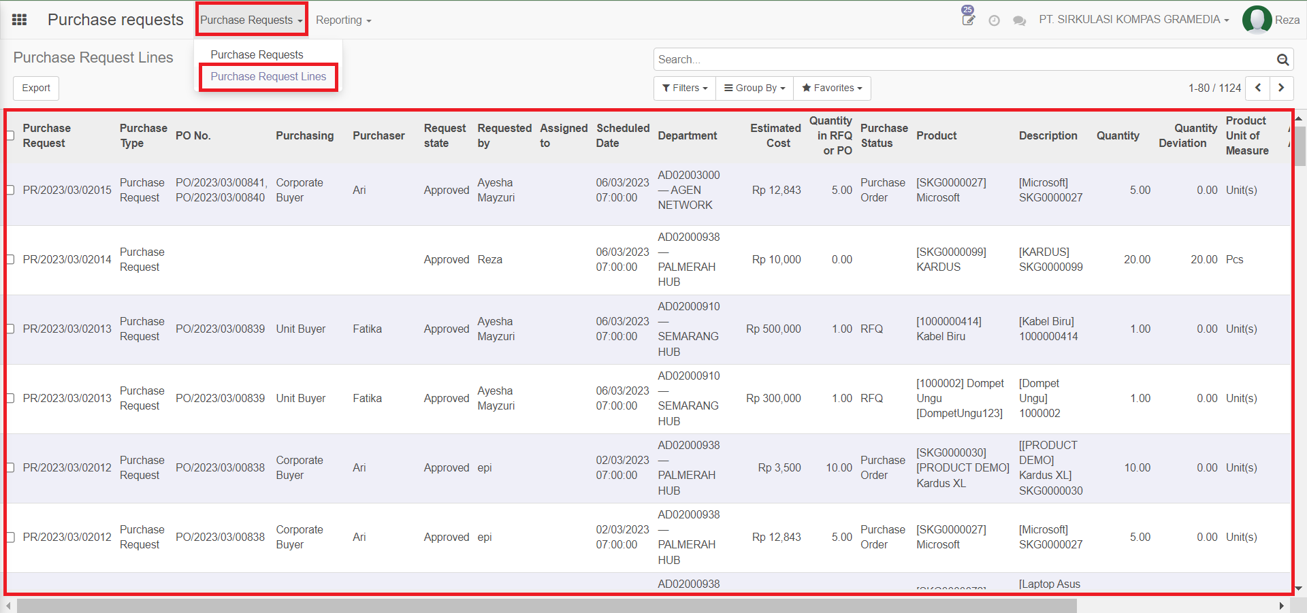Image resolution: width=1307 pixels, height=613 pixels.
Task: Click the AD02003000 — AGEN NETWORK department cell
Action: tap(689, 190)
